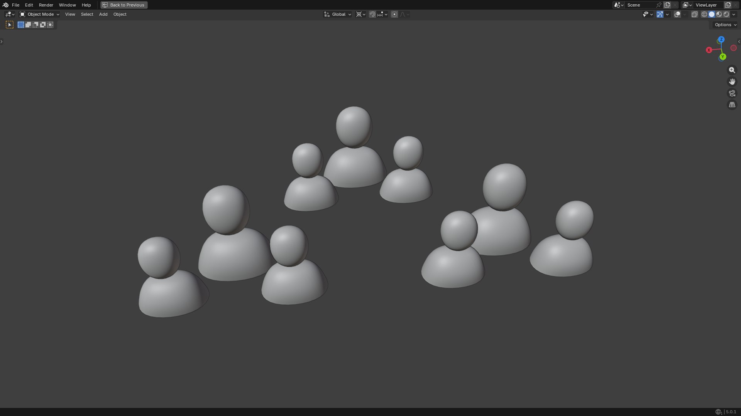Open the Select menu in viewport header
This screenshot has width=741, height=416.
pyautogui.click(x=87, y=14)
